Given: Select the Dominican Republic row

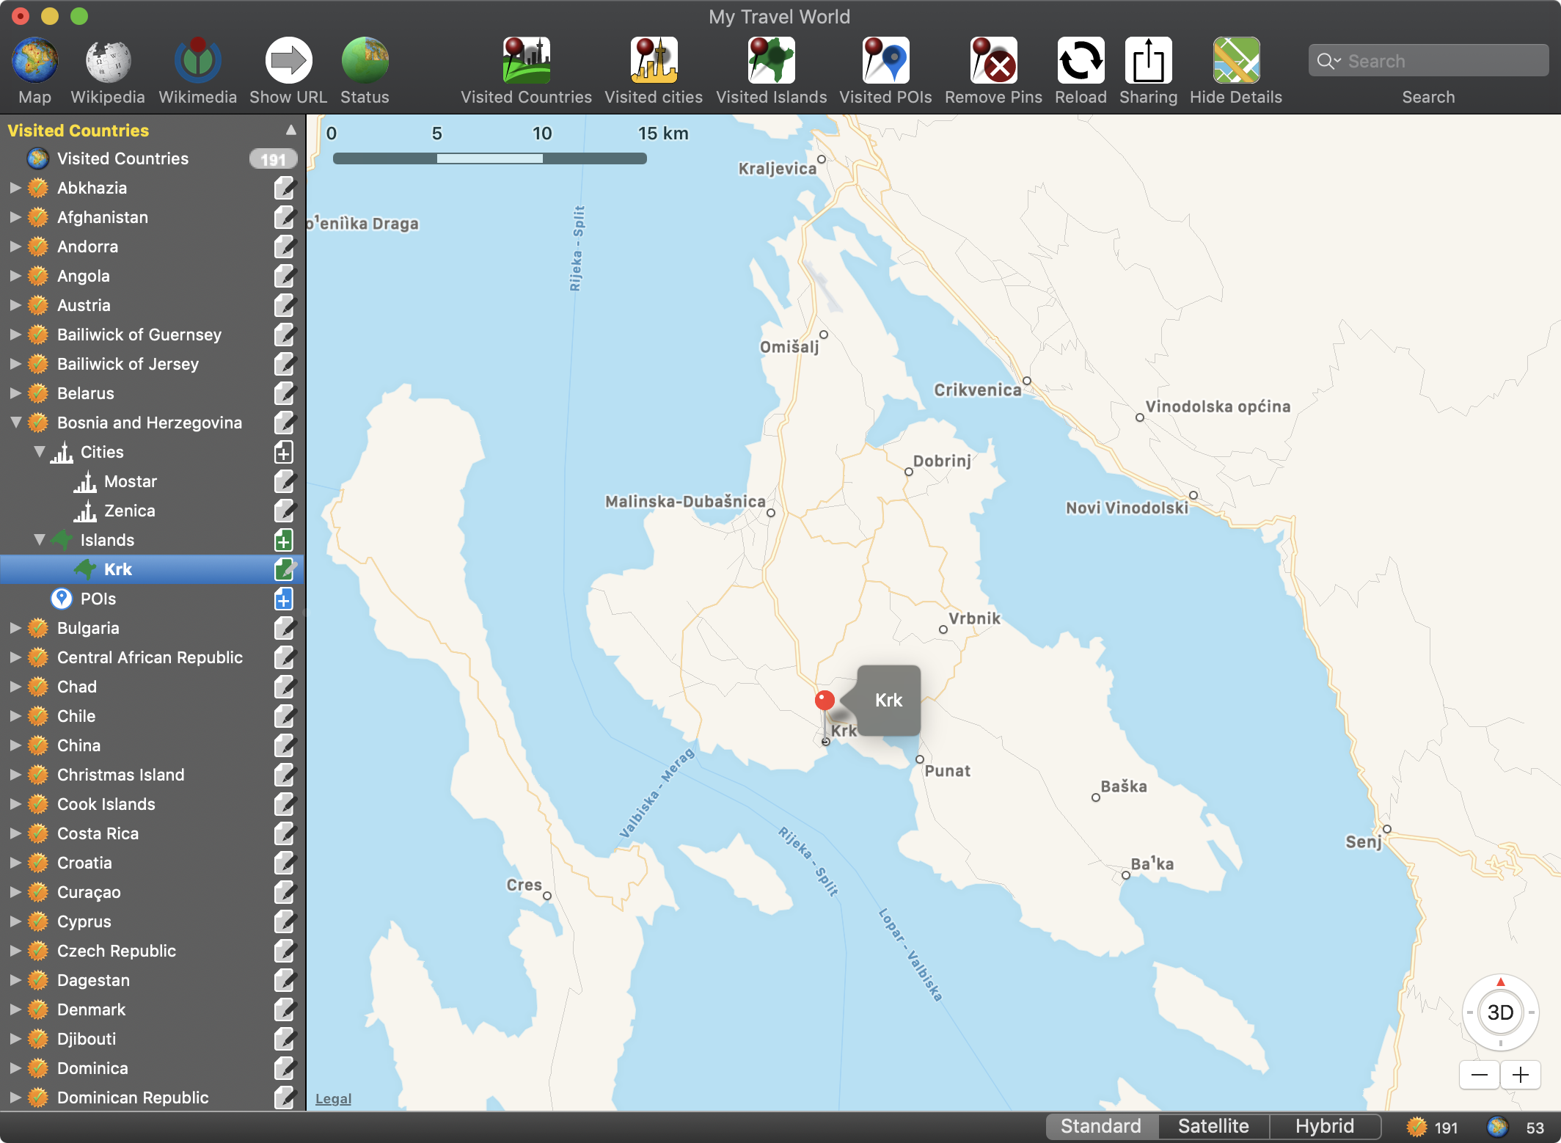Looking at the screenshot, I should click(x=152, y=1098).
